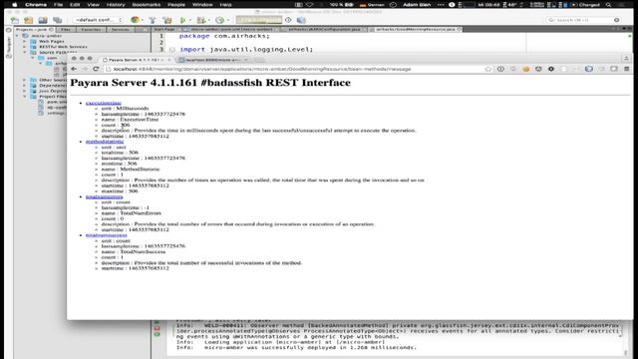This screenshot has width=638, height=359.
Task: Click 'name : TotalNumErrors' text line
Action: point(131,212)
